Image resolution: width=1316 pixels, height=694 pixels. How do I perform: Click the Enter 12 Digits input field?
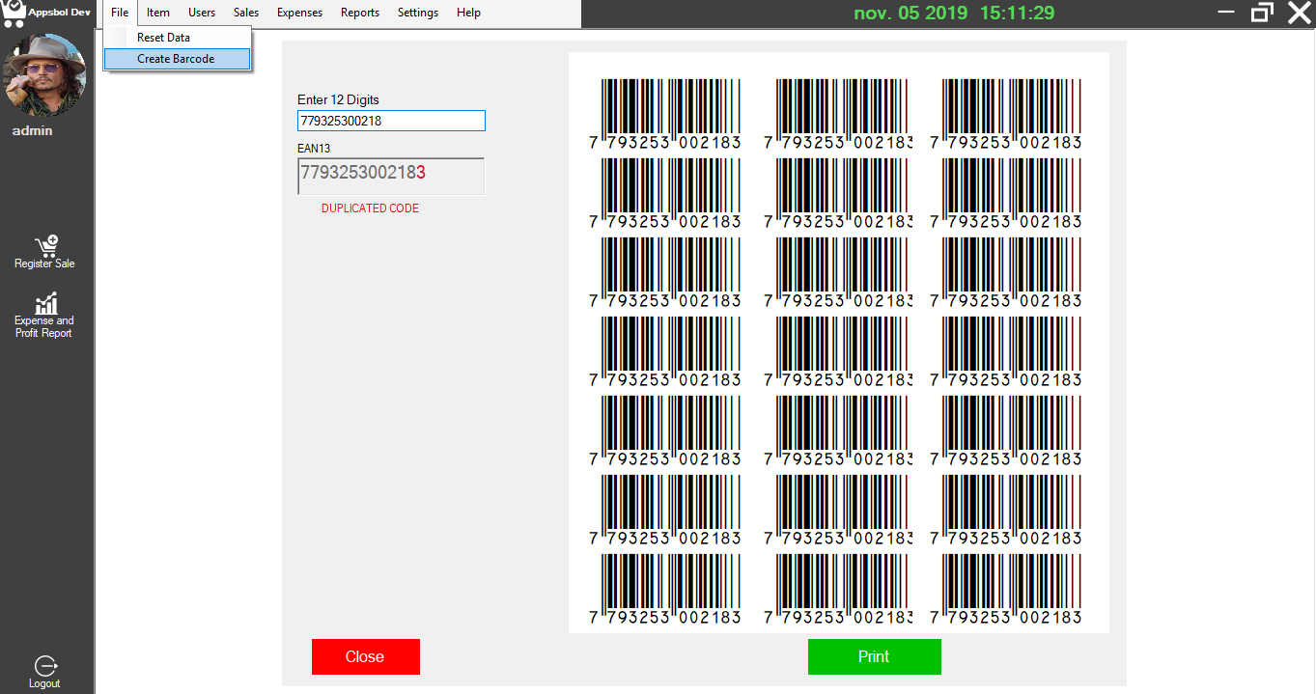point(390,120)
